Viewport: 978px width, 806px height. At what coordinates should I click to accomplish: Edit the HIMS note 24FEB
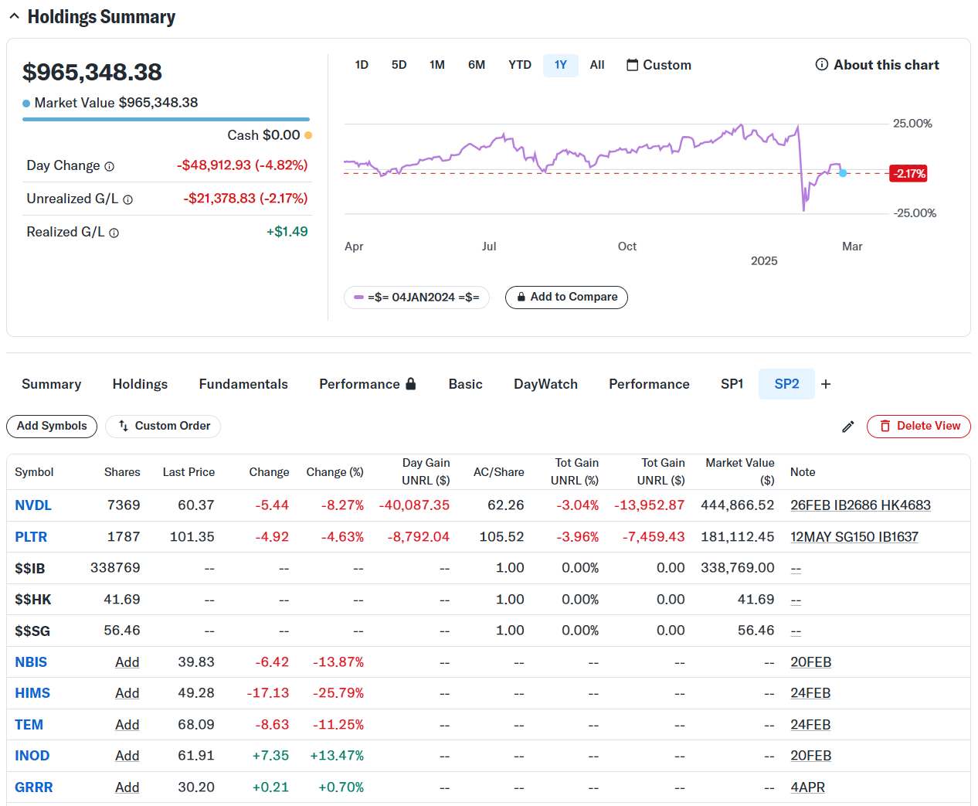point(810,693)
